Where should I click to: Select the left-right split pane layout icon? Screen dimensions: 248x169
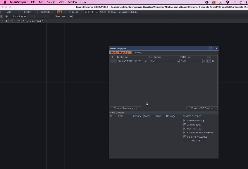(x=34, y=16)
